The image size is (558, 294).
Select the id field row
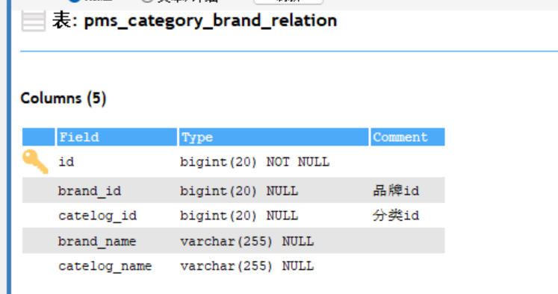[234, 162]
